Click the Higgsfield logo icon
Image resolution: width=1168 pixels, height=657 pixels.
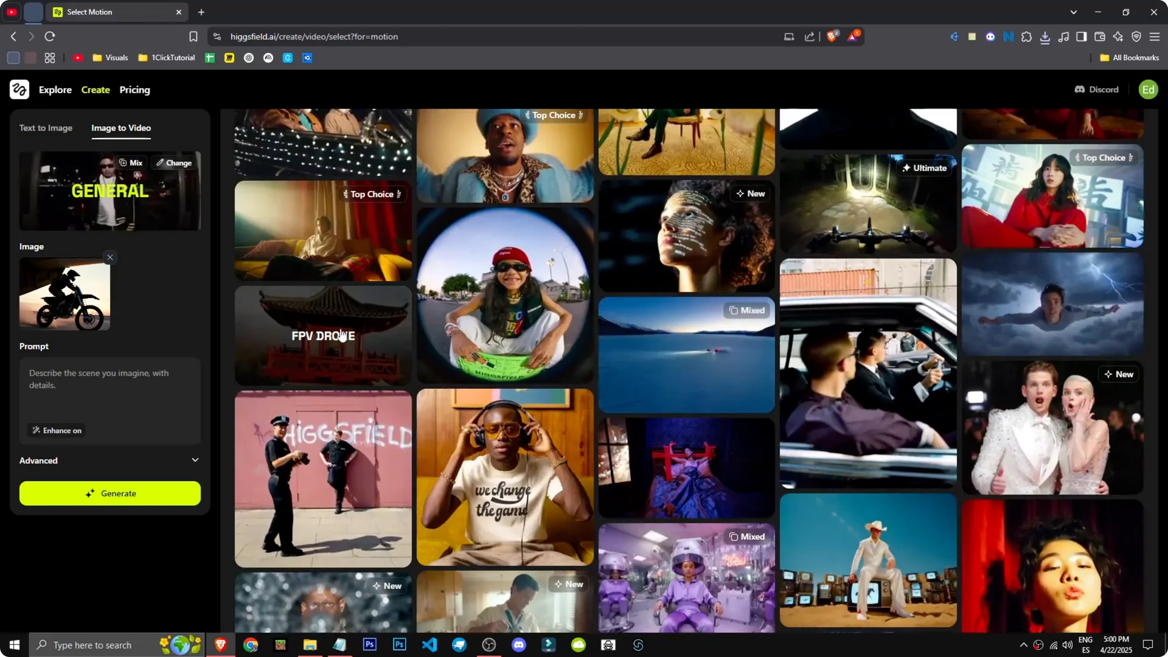(x=19, y=89)
